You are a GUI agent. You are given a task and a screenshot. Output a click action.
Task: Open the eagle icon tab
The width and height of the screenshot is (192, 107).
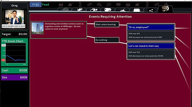94,10
